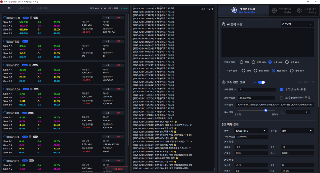Click the spinner icon beside KRW-BCH

click(x=5, y=18)
